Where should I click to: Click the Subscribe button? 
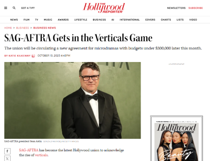pyautogui.click(x=196, y=8)
